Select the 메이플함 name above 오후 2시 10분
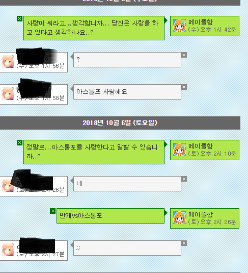 pos(201,146)
